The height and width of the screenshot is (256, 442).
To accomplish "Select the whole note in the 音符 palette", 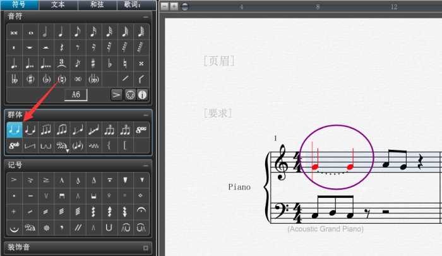I will coord(30,32).
